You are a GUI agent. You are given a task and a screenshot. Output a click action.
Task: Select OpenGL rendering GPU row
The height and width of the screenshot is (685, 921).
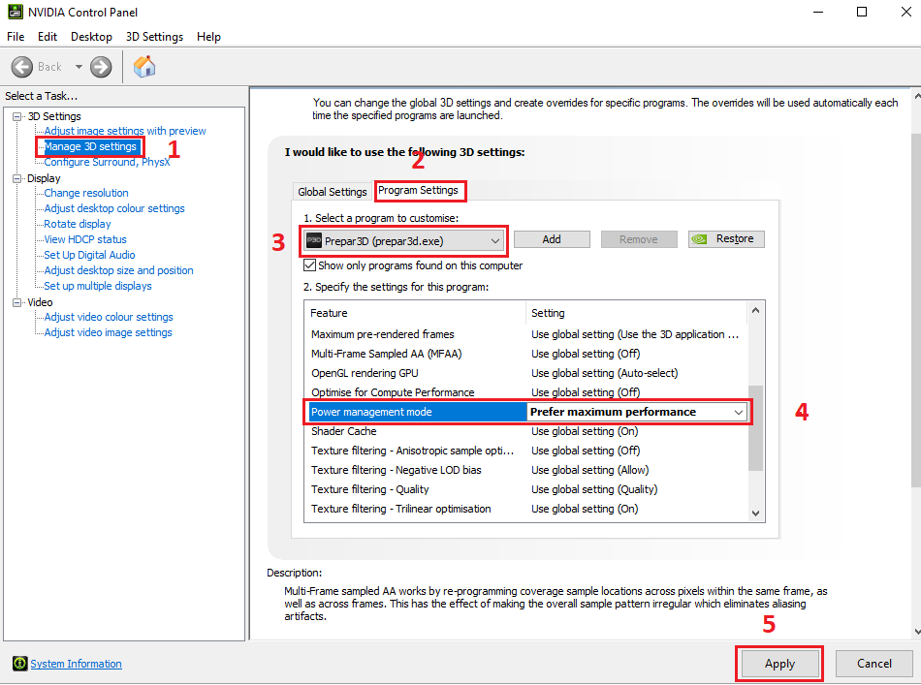(x=526, y=373)
